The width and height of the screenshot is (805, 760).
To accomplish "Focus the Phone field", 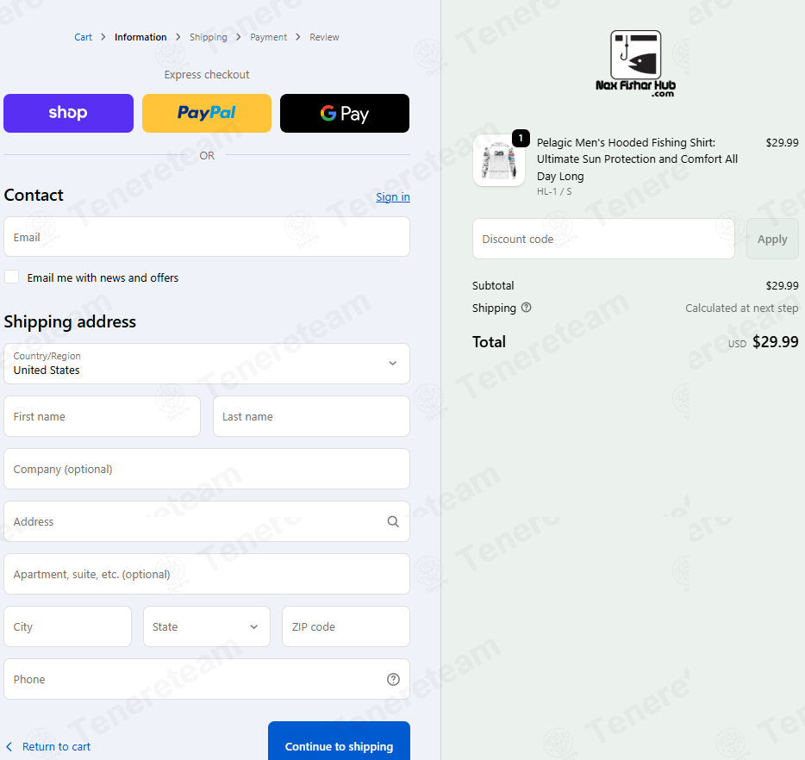I will (x=206, y=679).
